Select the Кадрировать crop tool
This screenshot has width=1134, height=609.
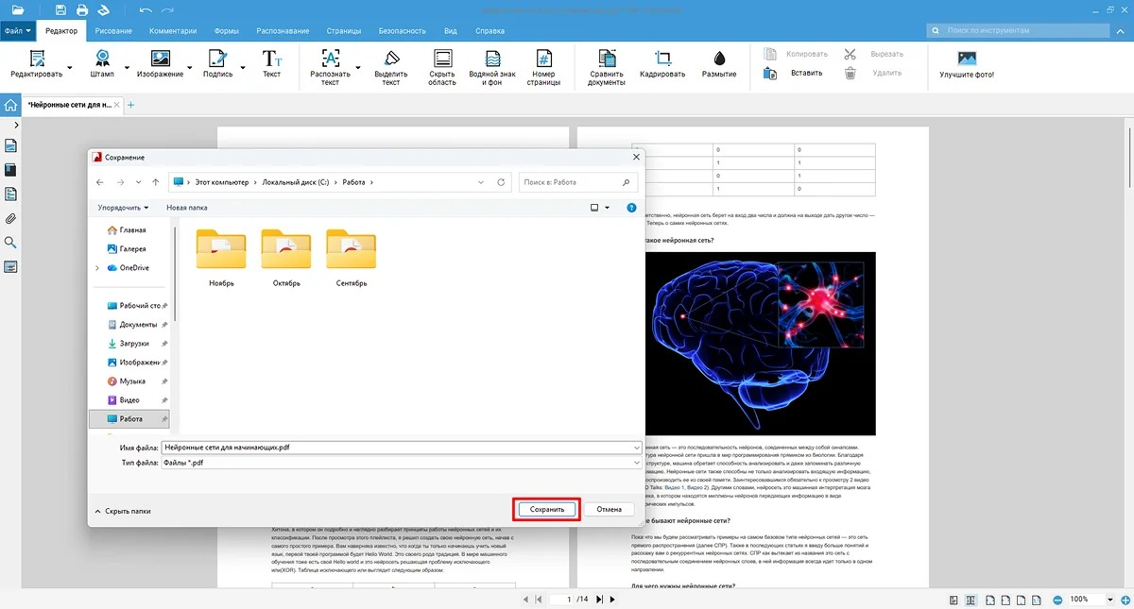662,64
